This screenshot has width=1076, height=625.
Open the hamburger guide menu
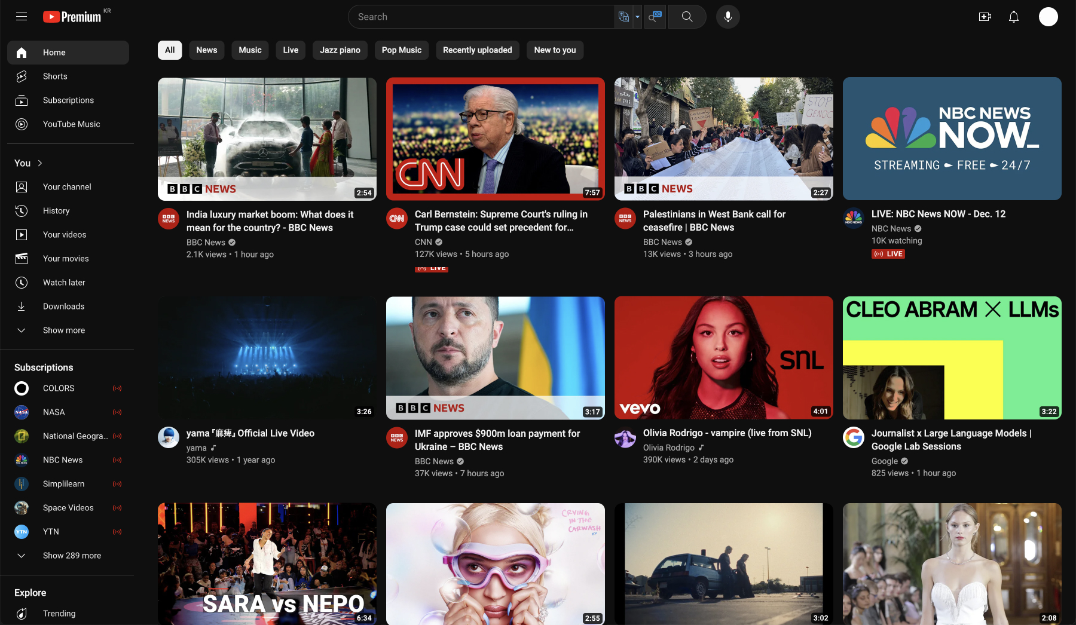tap(22, 17)
